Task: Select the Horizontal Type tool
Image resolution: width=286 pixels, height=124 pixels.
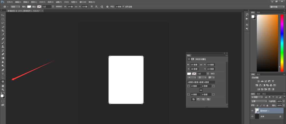Action: (x=3, y=74)
